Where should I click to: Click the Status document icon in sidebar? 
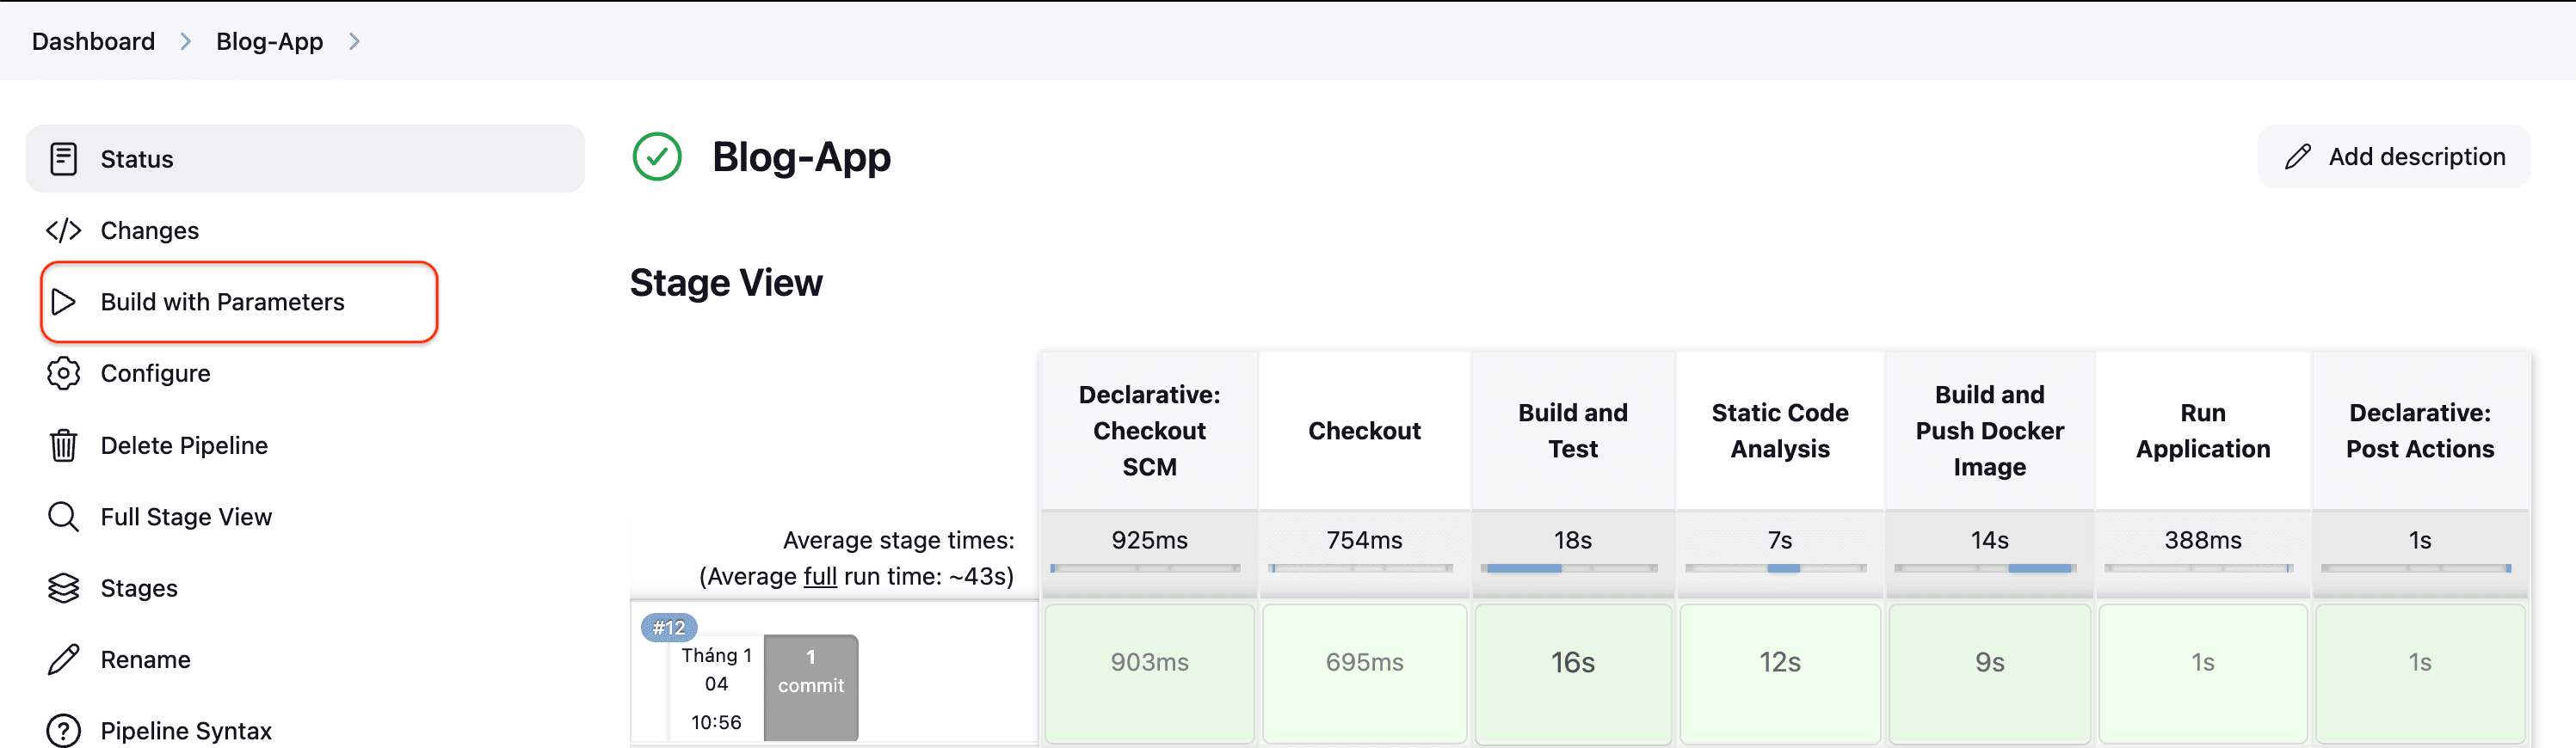click(x=63, y=159)
